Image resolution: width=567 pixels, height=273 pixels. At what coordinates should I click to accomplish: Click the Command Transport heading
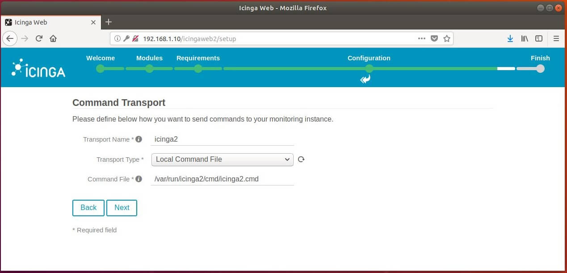point(119,103)
